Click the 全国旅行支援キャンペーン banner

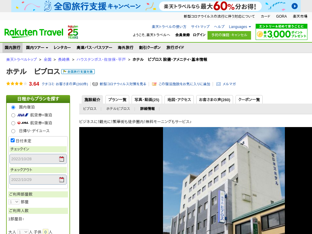156,6
